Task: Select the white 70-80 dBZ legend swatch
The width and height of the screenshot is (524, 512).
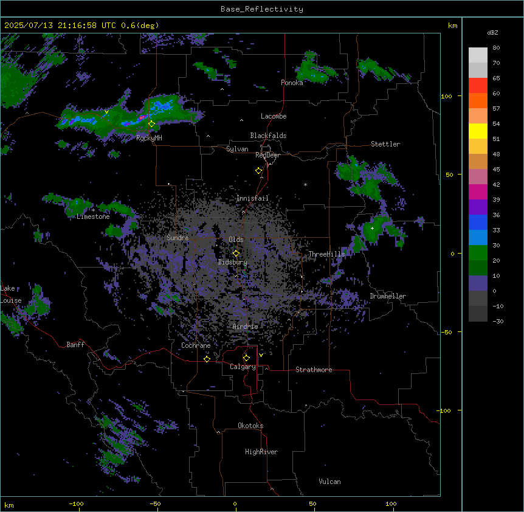Action: point(478,55)
